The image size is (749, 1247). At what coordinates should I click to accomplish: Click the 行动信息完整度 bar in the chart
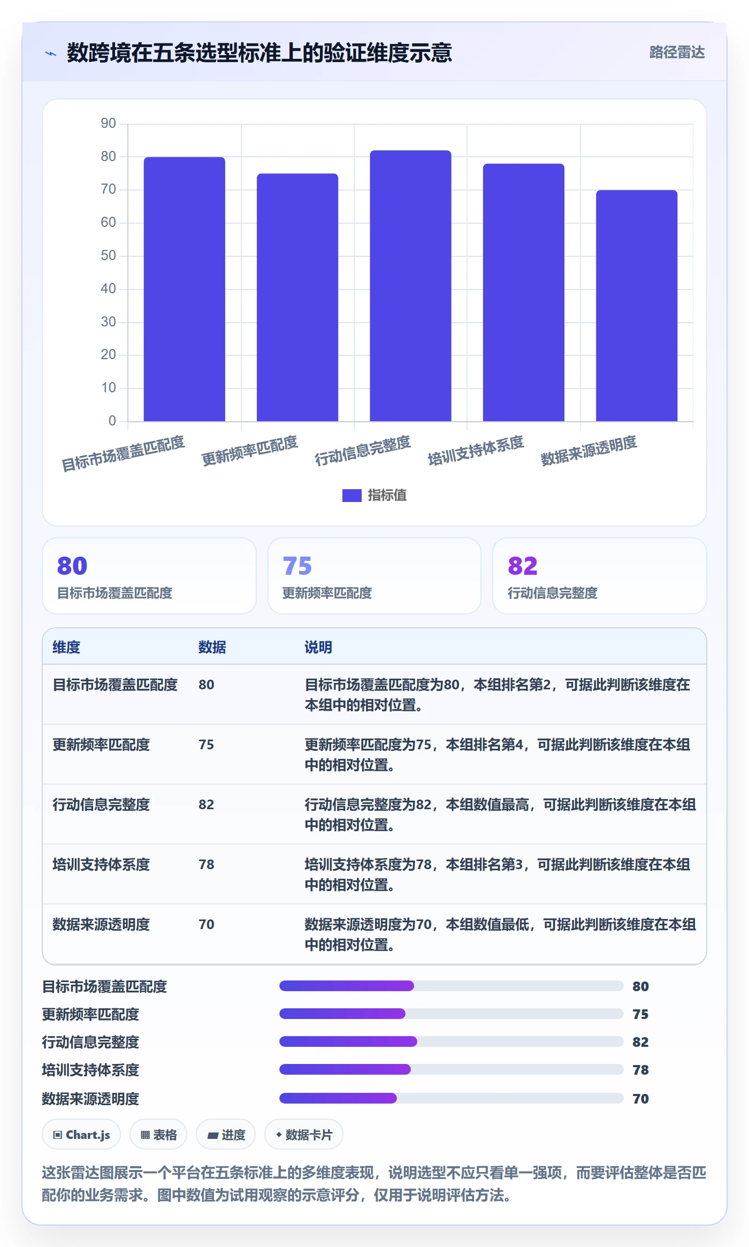(x=410, y=286)
